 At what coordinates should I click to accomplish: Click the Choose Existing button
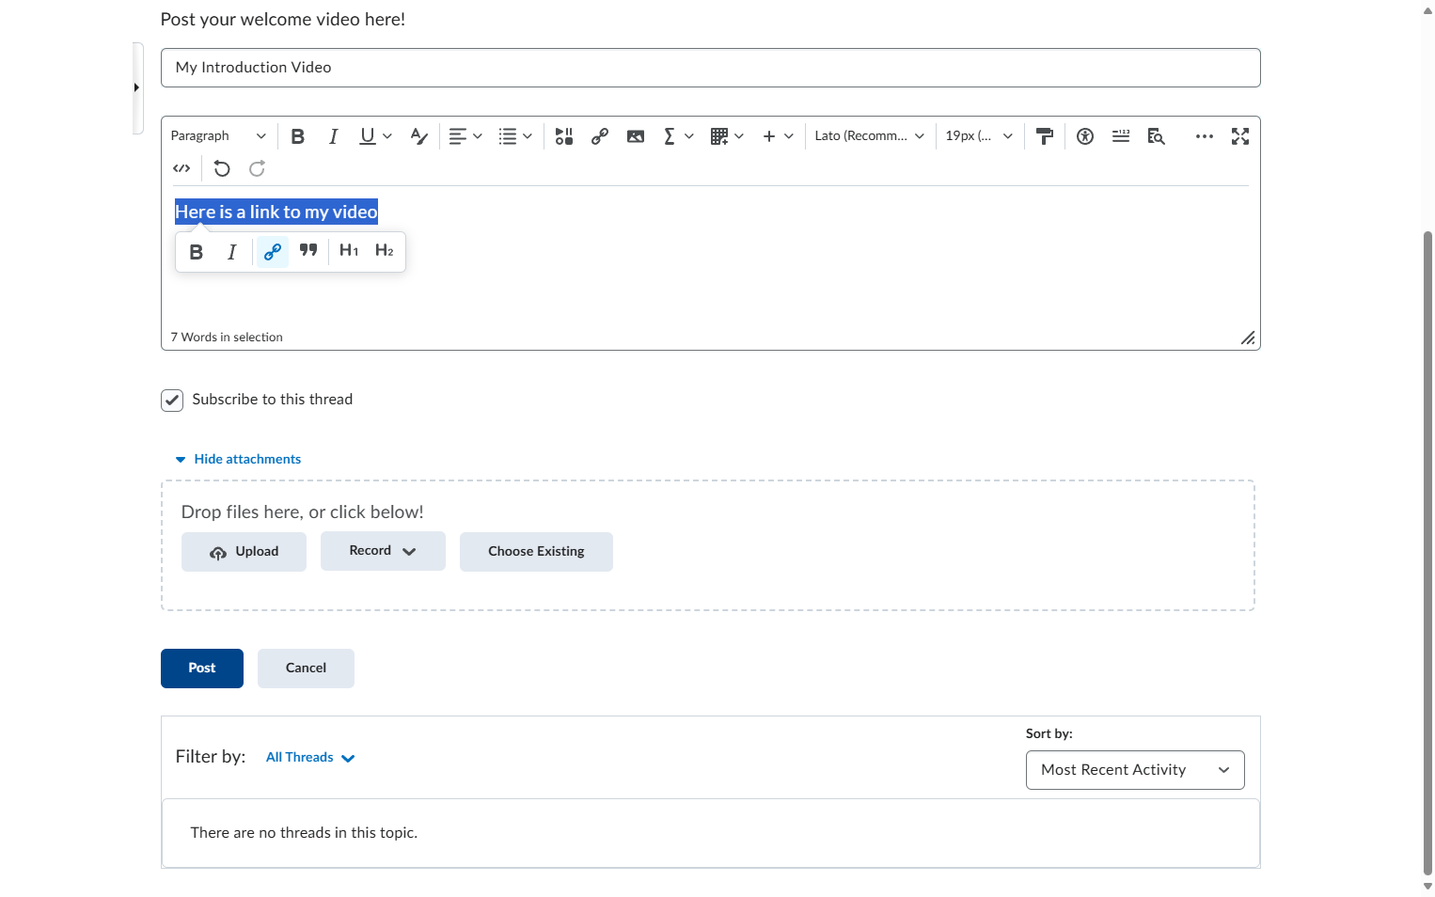(536, 552)
